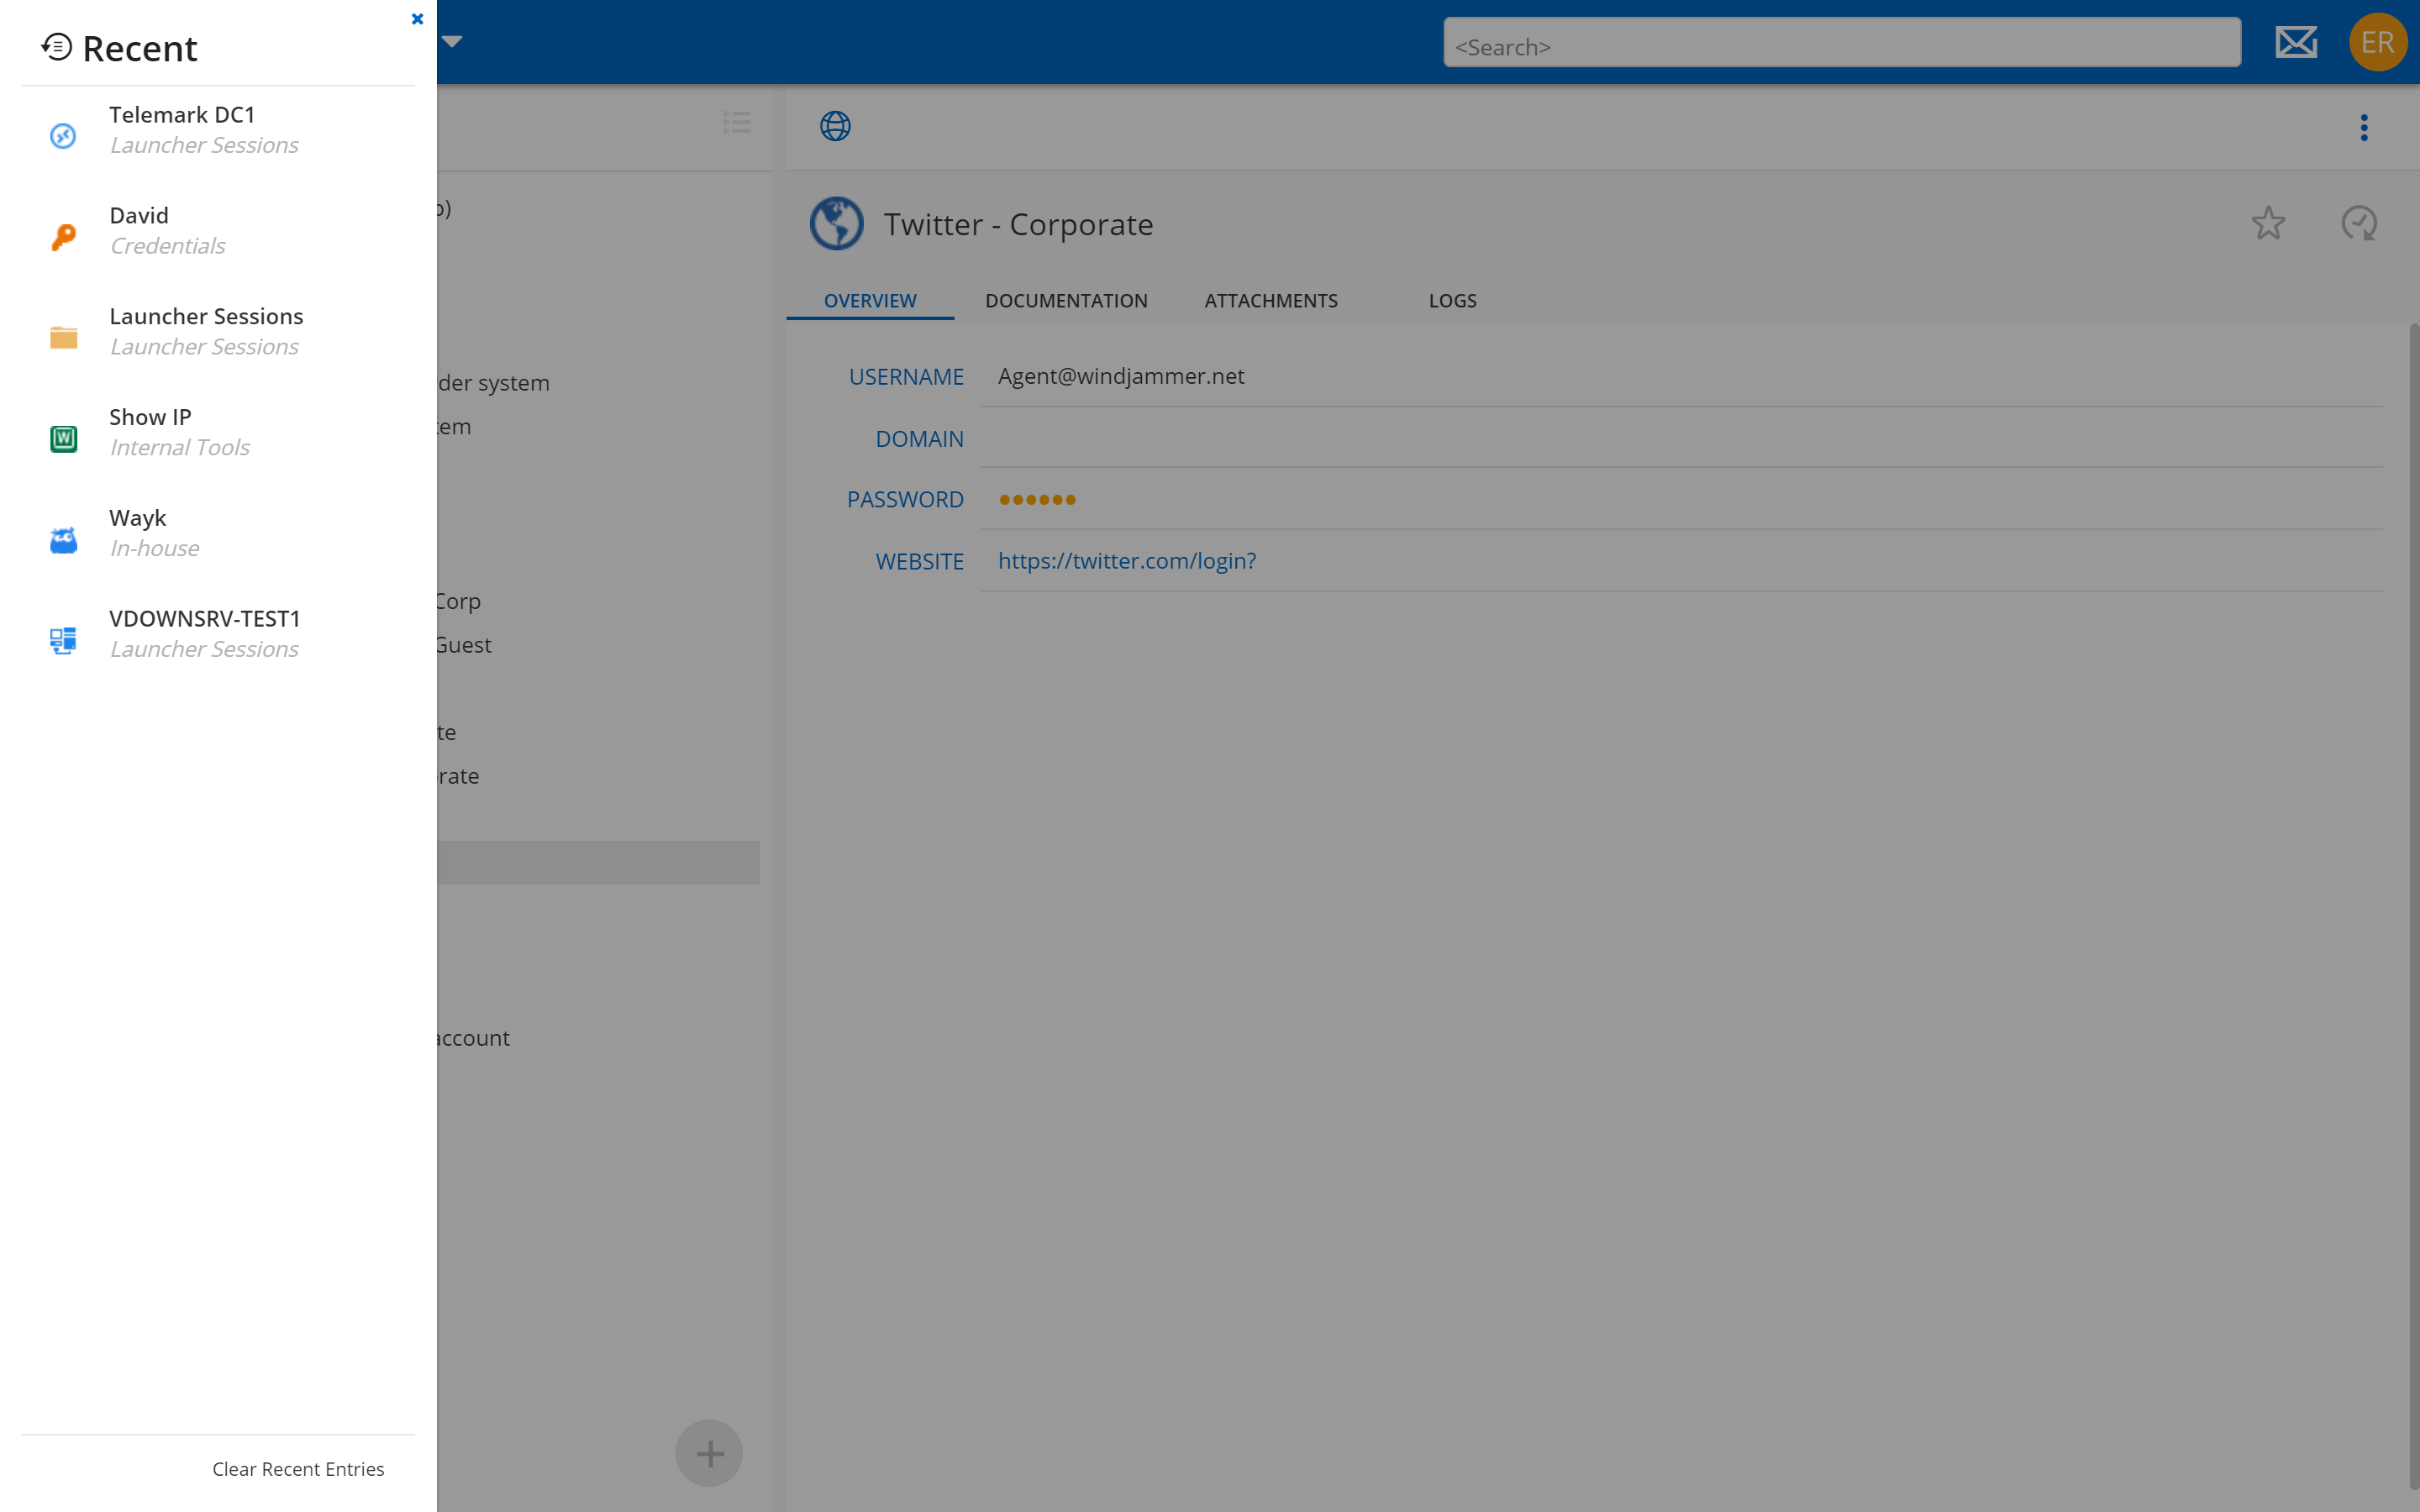Select David recent entry
This screenshot has width=2420, height=1512.
(x=218, y=231)
